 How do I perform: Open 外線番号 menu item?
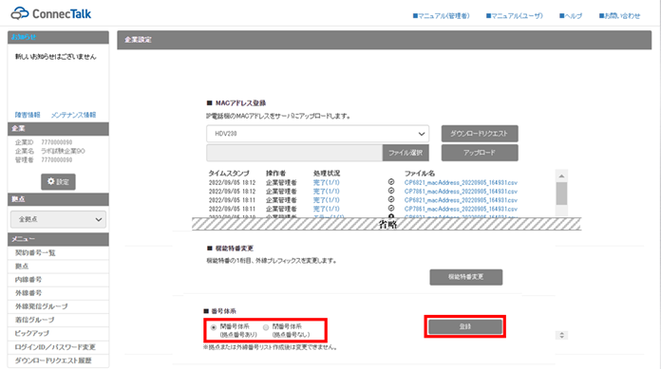pyautogui.click(x=58, y=293)
